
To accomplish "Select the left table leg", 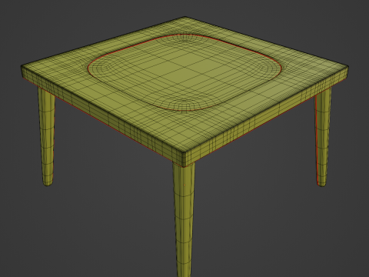I will click(46, 136).
